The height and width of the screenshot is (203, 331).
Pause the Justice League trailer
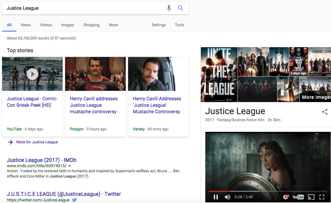[x=216, y=197]
